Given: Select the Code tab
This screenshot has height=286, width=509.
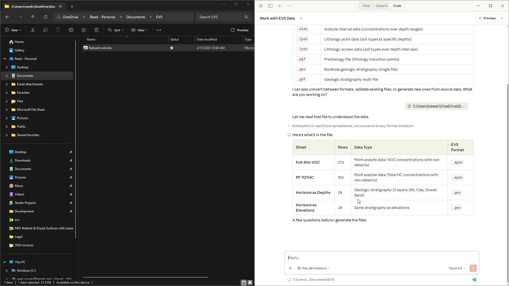Looking at the screenshot, I should tap(397, 6).
